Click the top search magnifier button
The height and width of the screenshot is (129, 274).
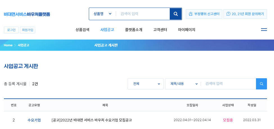click(x=176, y=14)
